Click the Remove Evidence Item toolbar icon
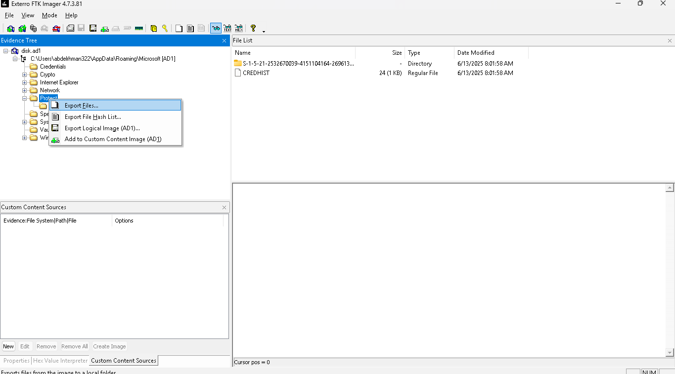This screenshot has width=675, height=374. [x=45, y=28]
